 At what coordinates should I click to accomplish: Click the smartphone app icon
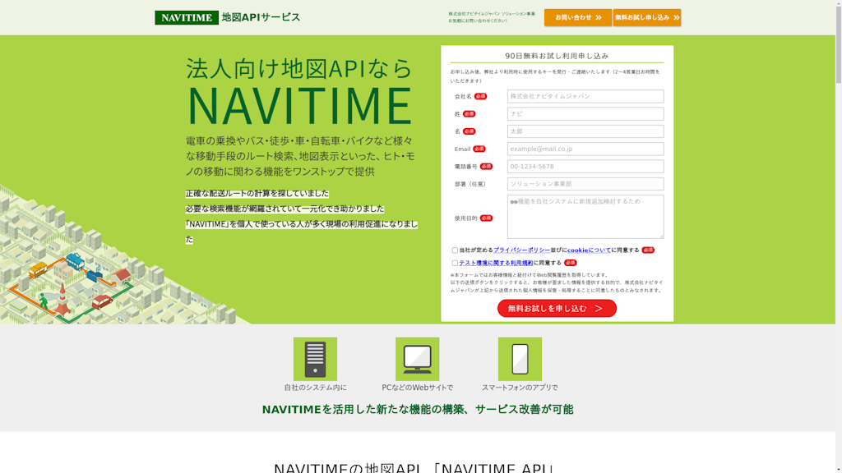coord(520,359)
